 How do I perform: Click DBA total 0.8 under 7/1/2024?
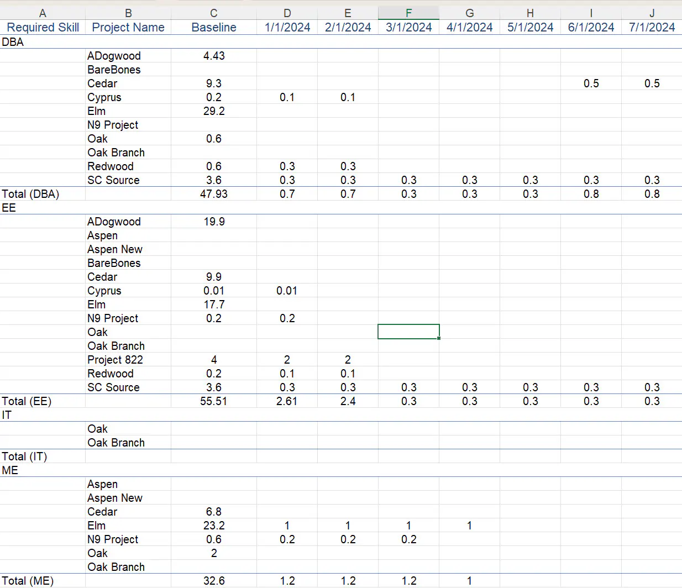click(652, 194)
